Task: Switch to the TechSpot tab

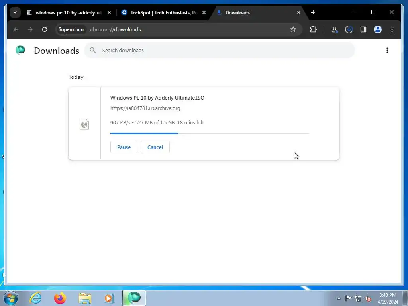Action: coord(163,12)
